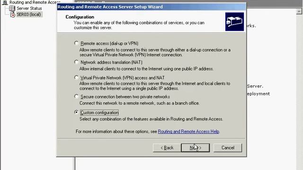Click the Routing and Remote Access root icon
Viewport: 303px width, 170px height.
[x=5, y=2]
